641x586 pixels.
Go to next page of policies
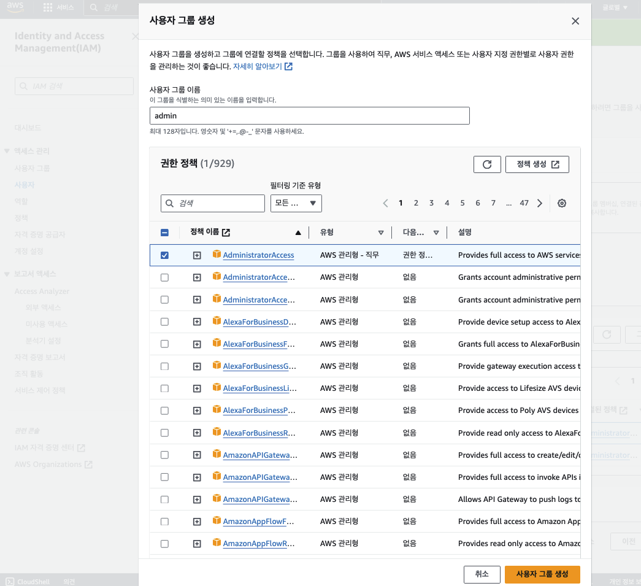(540, 203)
